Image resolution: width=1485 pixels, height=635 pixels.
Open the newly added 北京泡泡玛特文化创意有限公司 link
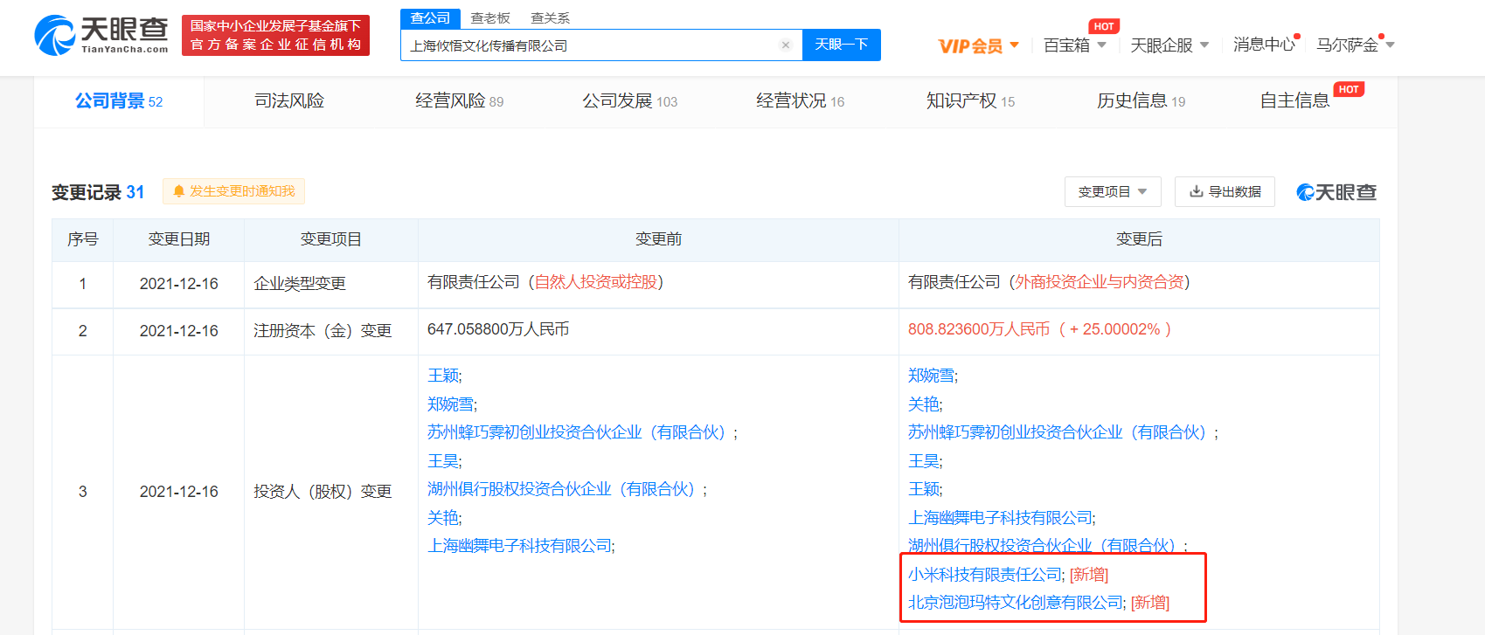click(x=1015, y=603)
